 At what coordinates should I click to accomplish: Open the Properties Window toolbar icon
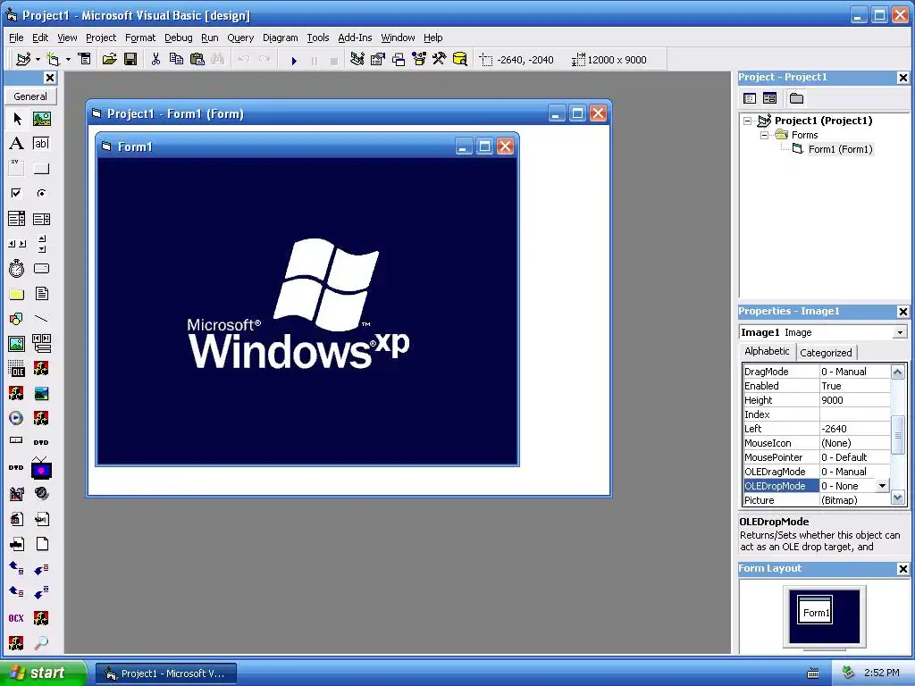[378, 59]
